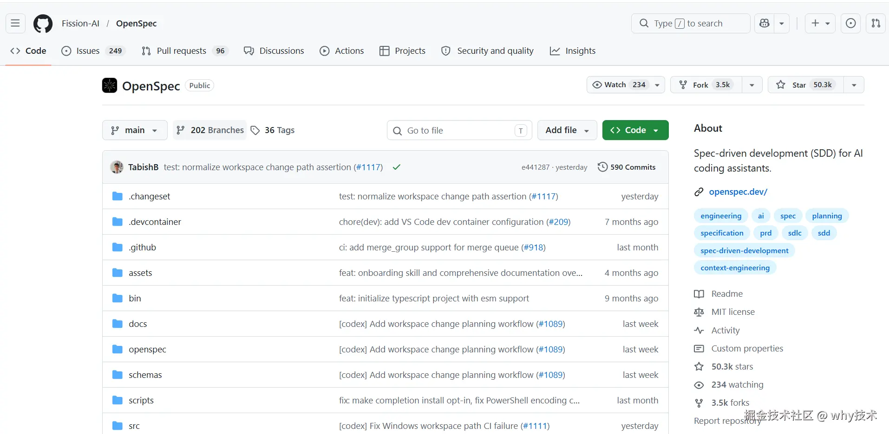Select the context-engineering topic tag
This screenshot has width=889, height=434.
(x=735, y=268)
